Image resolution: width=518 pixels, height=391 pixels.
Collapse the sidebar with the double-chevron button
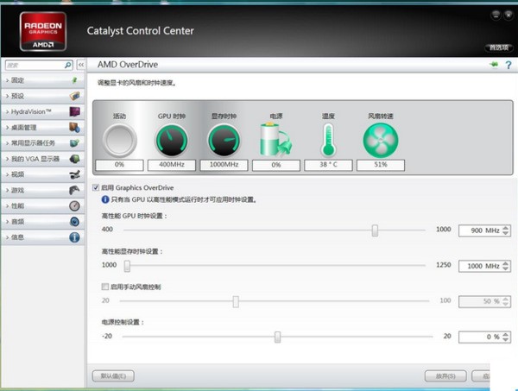pos(81,65)
